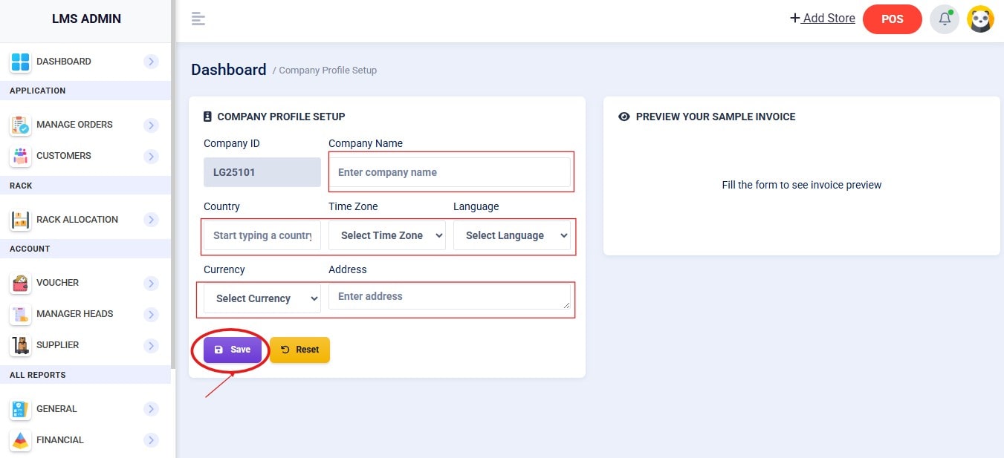Click the Supplier sidebar icon
Viewport: 1004px width, 458px height.
tap(20, 346)
